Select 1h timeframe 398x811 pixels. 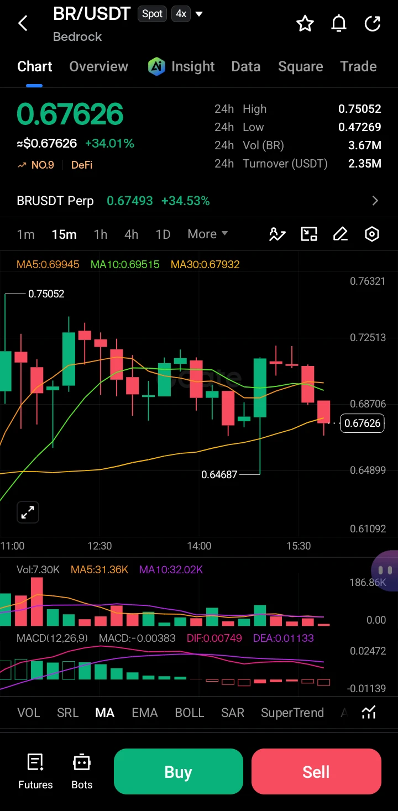101,234
